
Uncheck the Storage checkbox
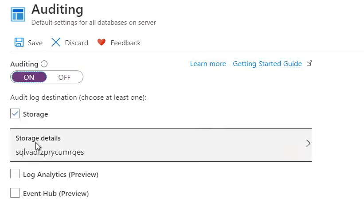click(15, 114)
